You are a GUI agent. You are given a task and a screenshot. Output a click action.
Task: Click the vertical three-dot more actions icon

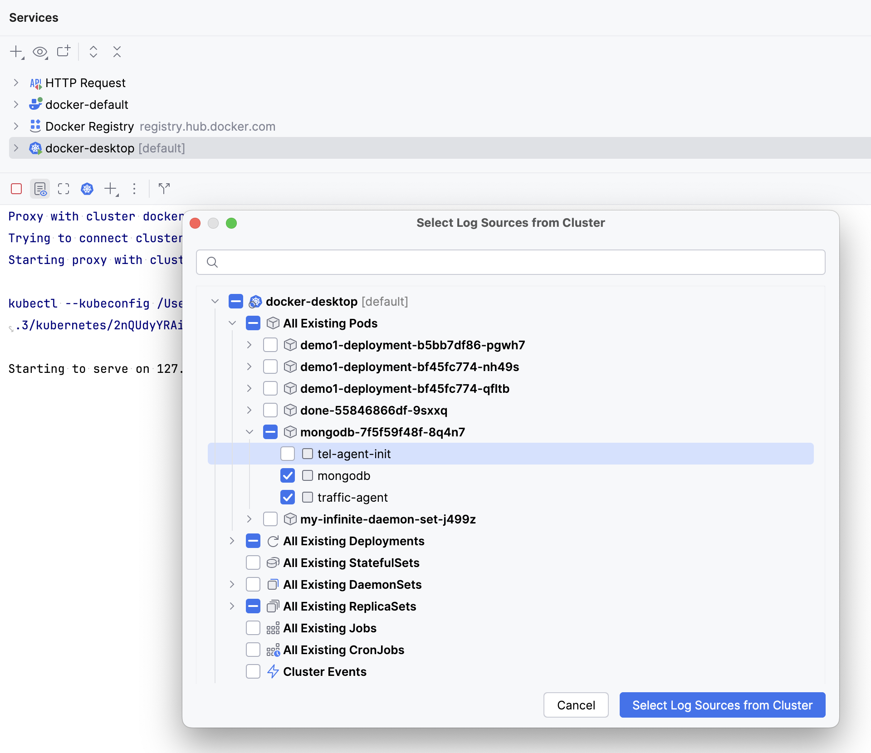(x=134, y=189)
